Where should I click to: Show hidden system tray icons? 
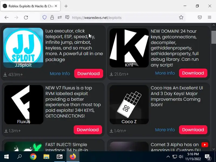tap(168, 157)
